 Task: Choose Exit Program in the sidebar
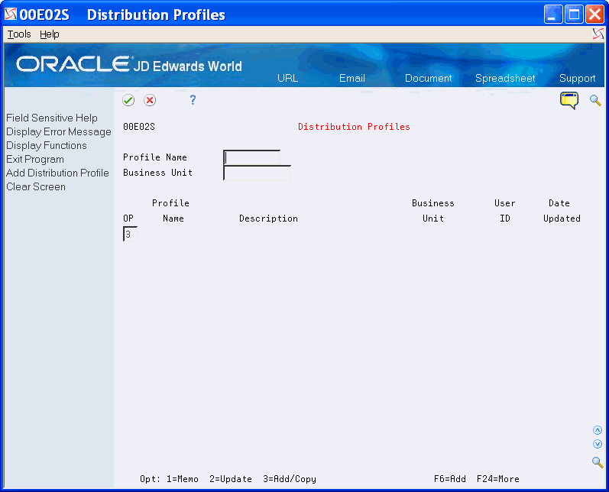[35, 159]
